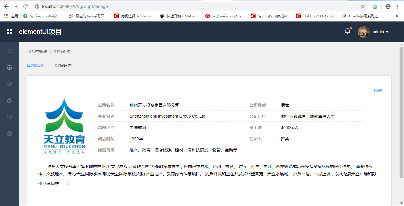Screen dimensions: 404x206
Task: Go back with browser back arrow
Action: 6,6
